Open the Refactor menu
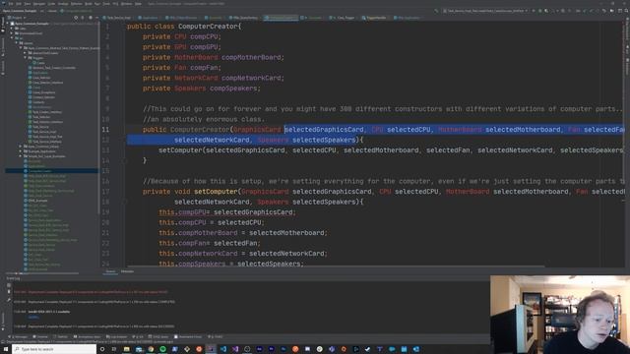The image size is (630, 354). (77, 4)
